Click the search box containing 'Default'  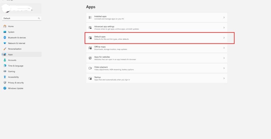coord(22,18)
